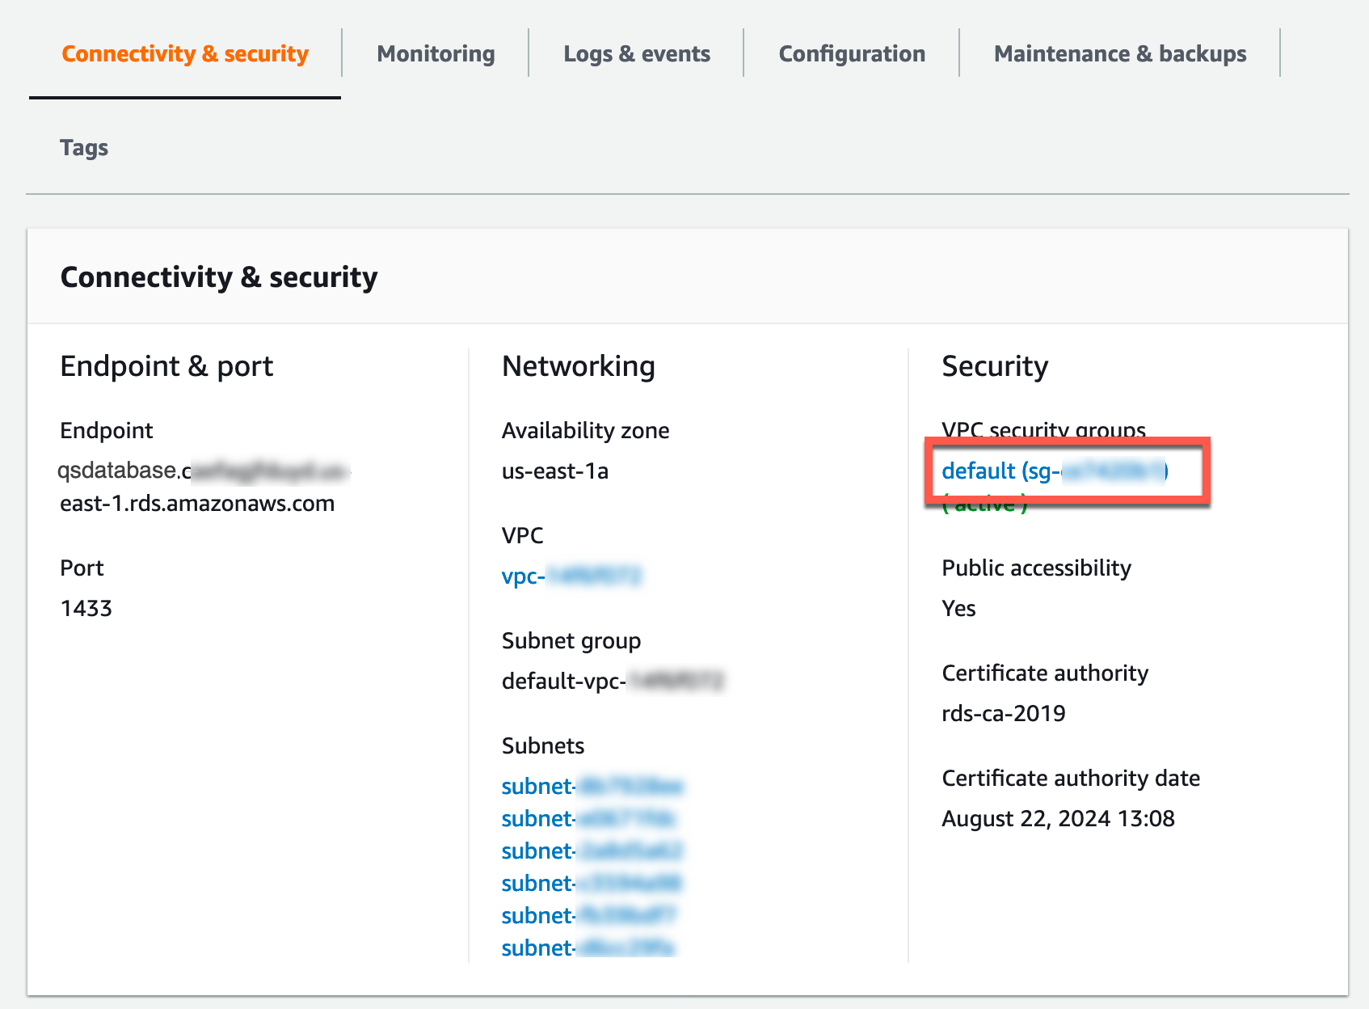The image size is (1369, 1009).
Task: Open the Tags tab
Action: tap(84, 148)
